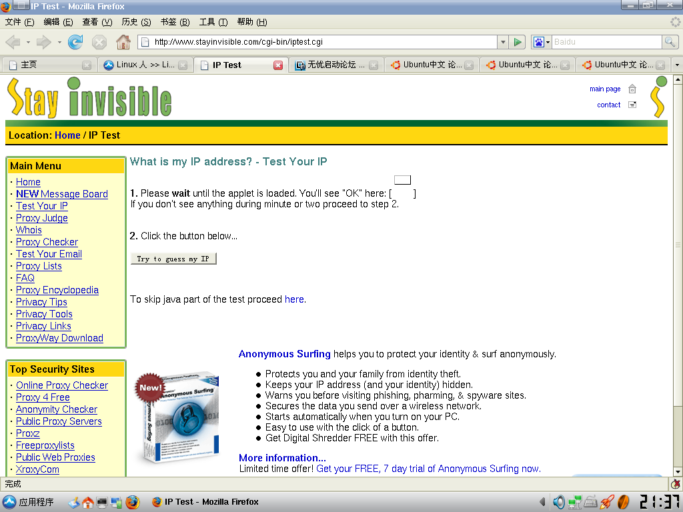Click the contact link at top right

pos(608,105)
